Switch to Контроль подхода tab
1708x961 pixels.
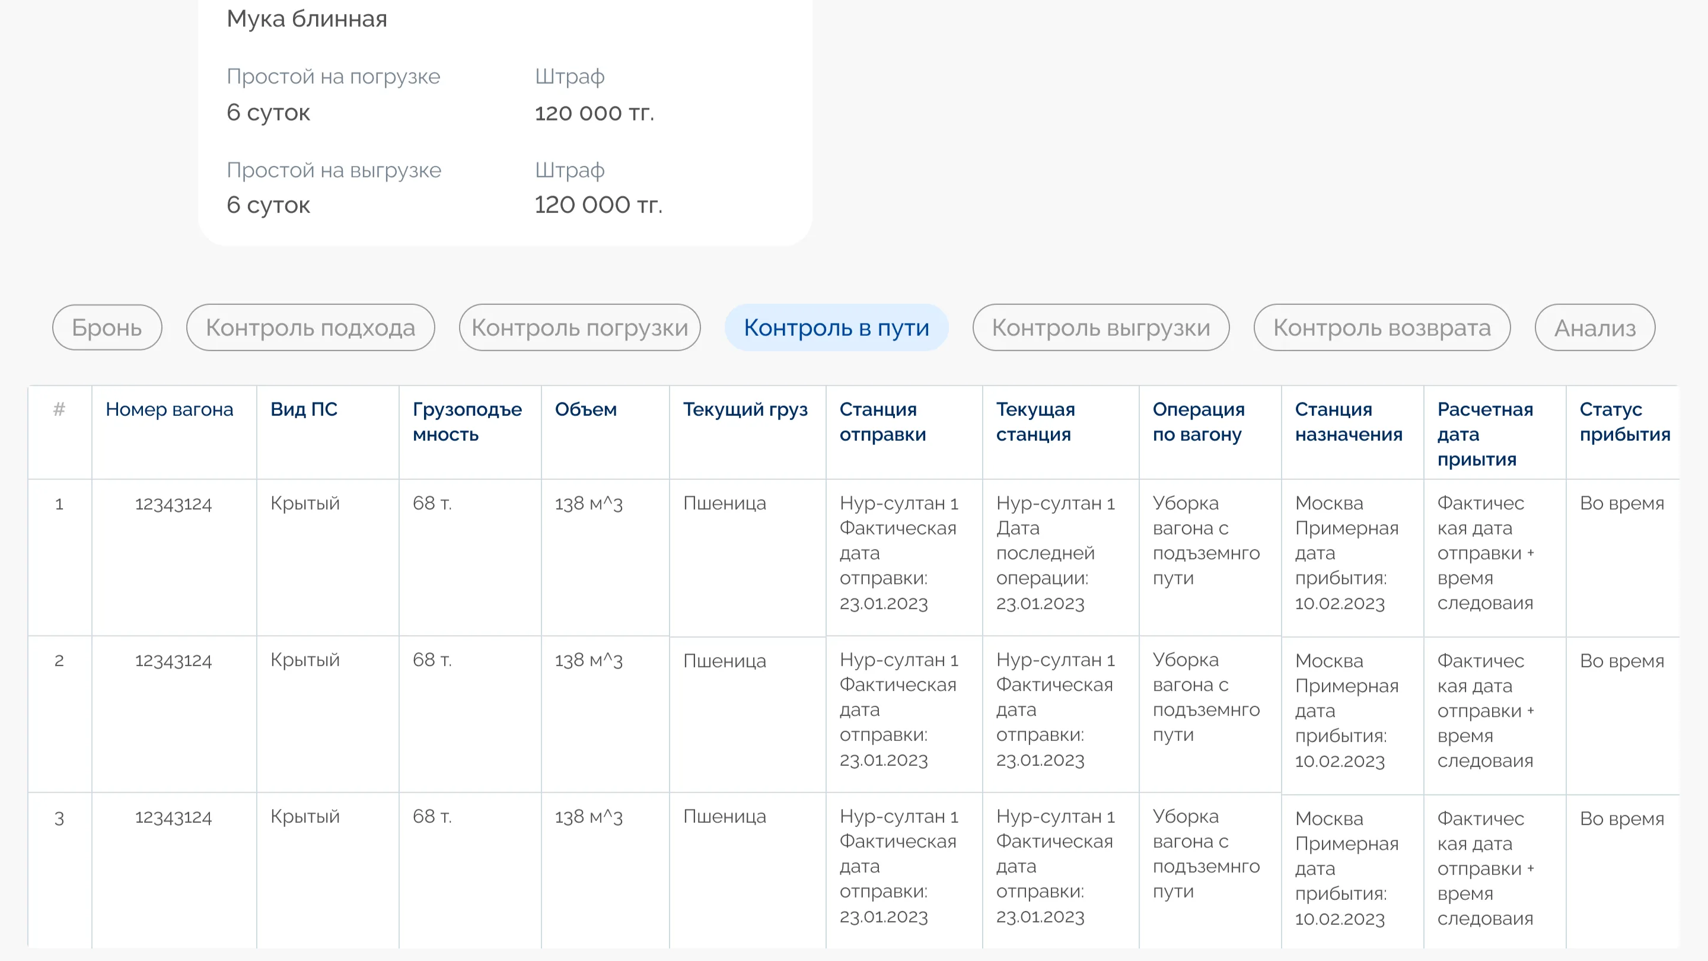point(310,327)
